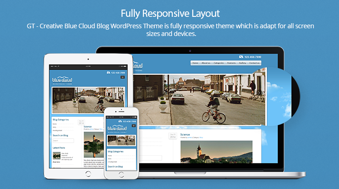Open Contact us in the laptop navigation
Image resolution: width=339 pixels, height=189 pixels.
coord(254,63)
